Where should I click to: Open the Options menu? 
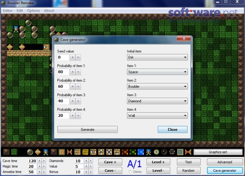[x=33, y=11]
